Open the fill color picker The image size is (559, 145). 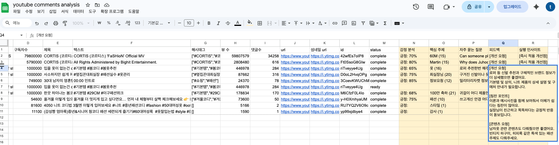(250, 23)
